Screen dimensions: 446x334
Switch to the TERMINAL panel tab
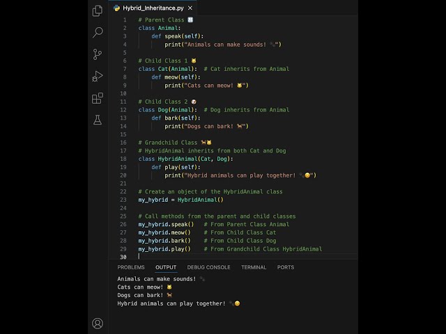[x=254, y=267]
